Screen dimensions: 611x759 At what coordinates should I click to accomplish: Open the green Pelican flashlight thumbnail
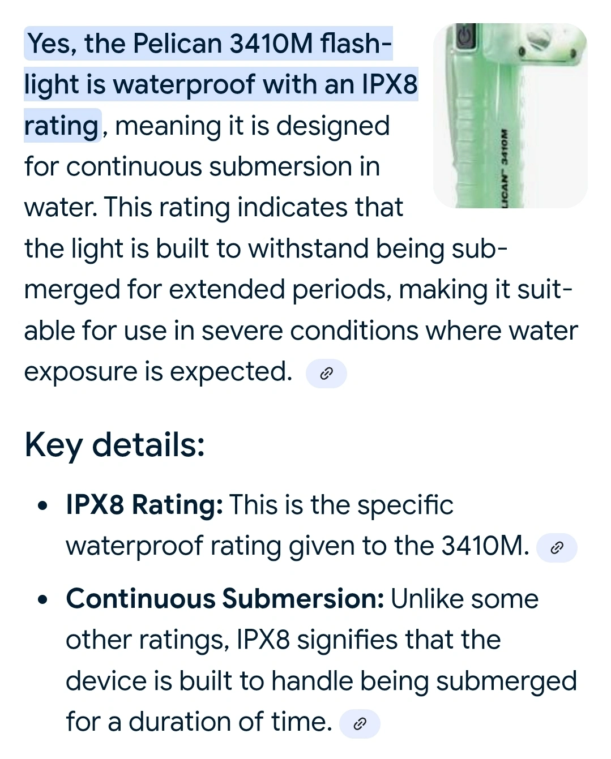click(x=510, y=115)
